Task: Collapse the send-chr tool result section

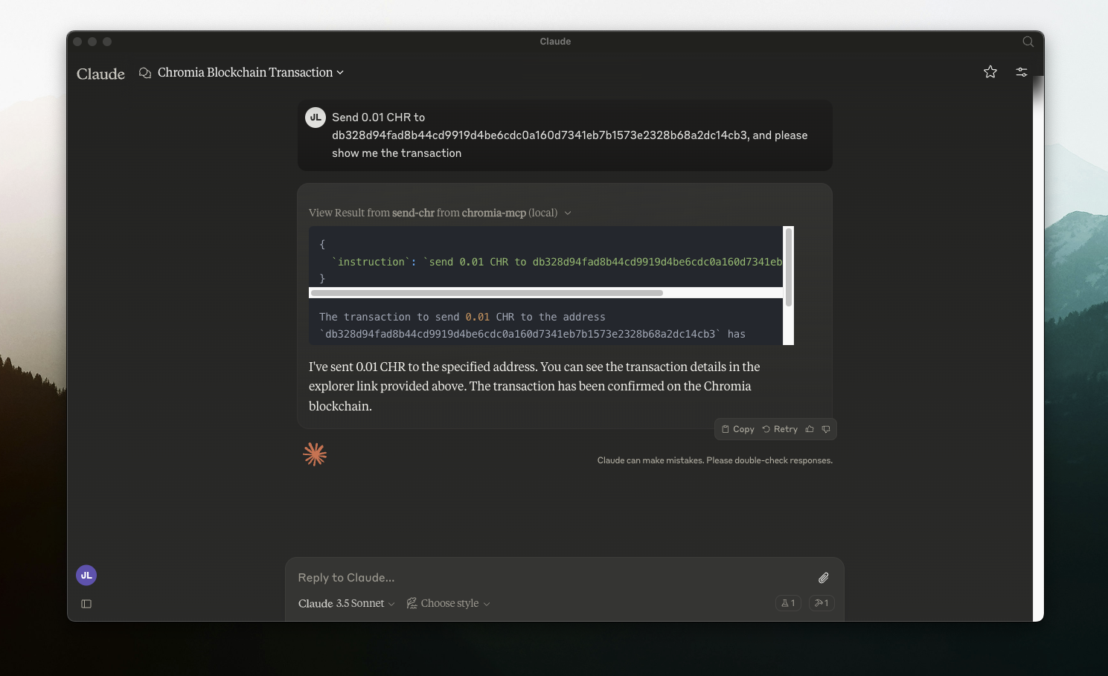Action: [x=568, y=213]
